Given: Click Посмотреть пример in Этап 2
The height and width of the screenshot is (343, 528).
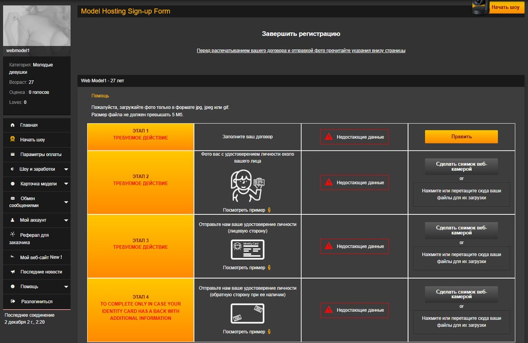Looking at the screenshot, I should [243, 209].
